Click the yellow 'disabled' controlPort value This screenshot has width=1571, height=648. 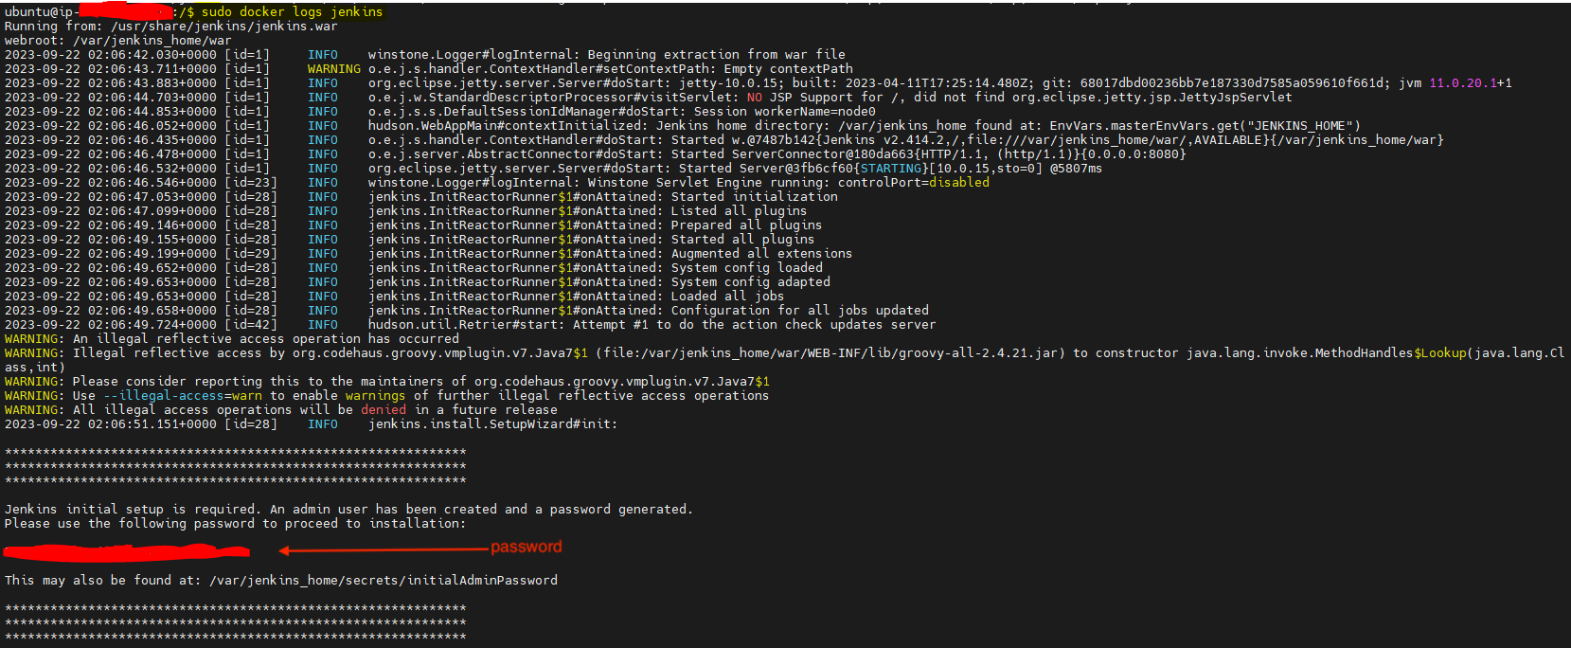coord(958,183)
